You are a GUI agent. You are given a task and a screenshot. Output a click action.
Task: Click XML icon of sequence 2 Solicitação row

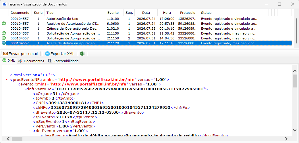4,38
